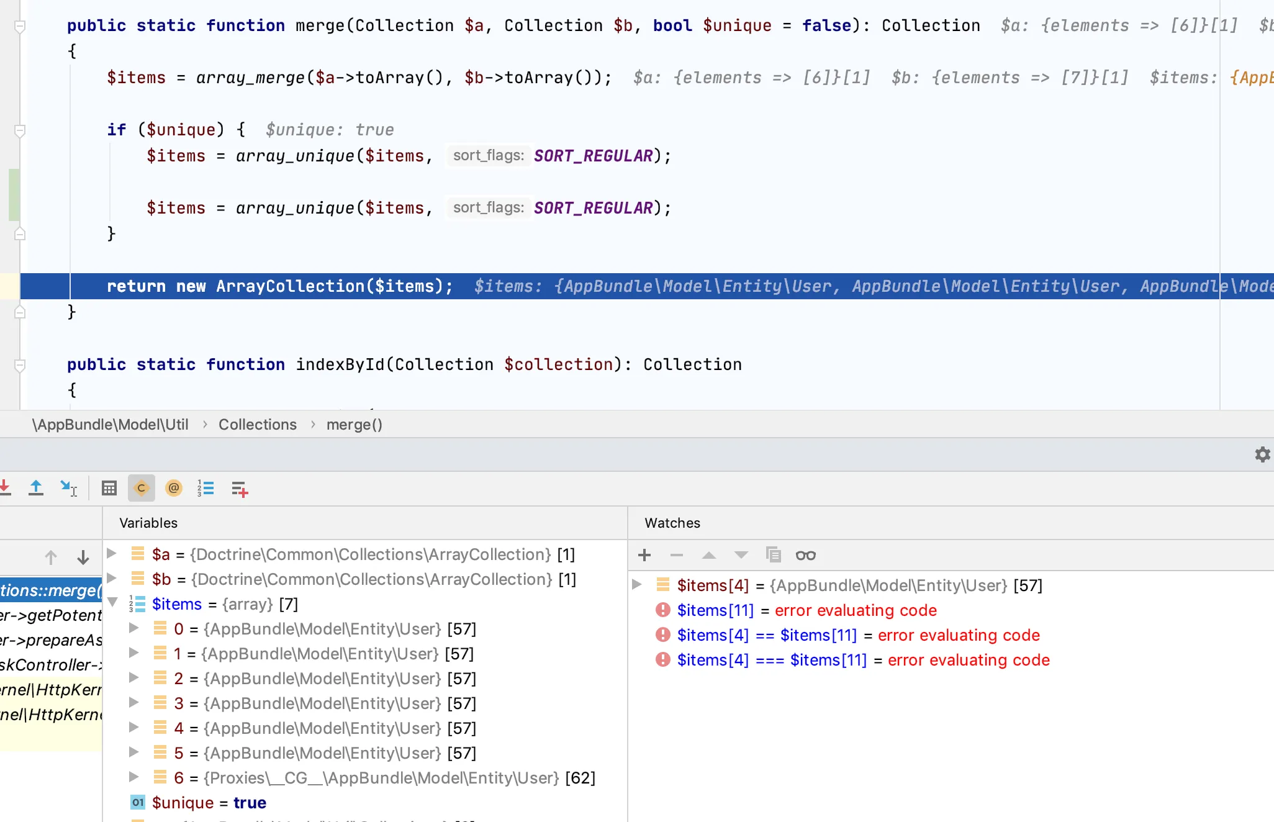Click merge() breadcrumb item
Viewport: 1274px width, 822px height.
pos(354,425)
